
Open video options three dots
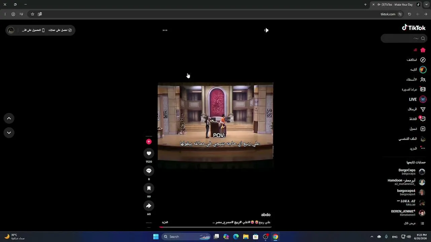pos(165,30)
